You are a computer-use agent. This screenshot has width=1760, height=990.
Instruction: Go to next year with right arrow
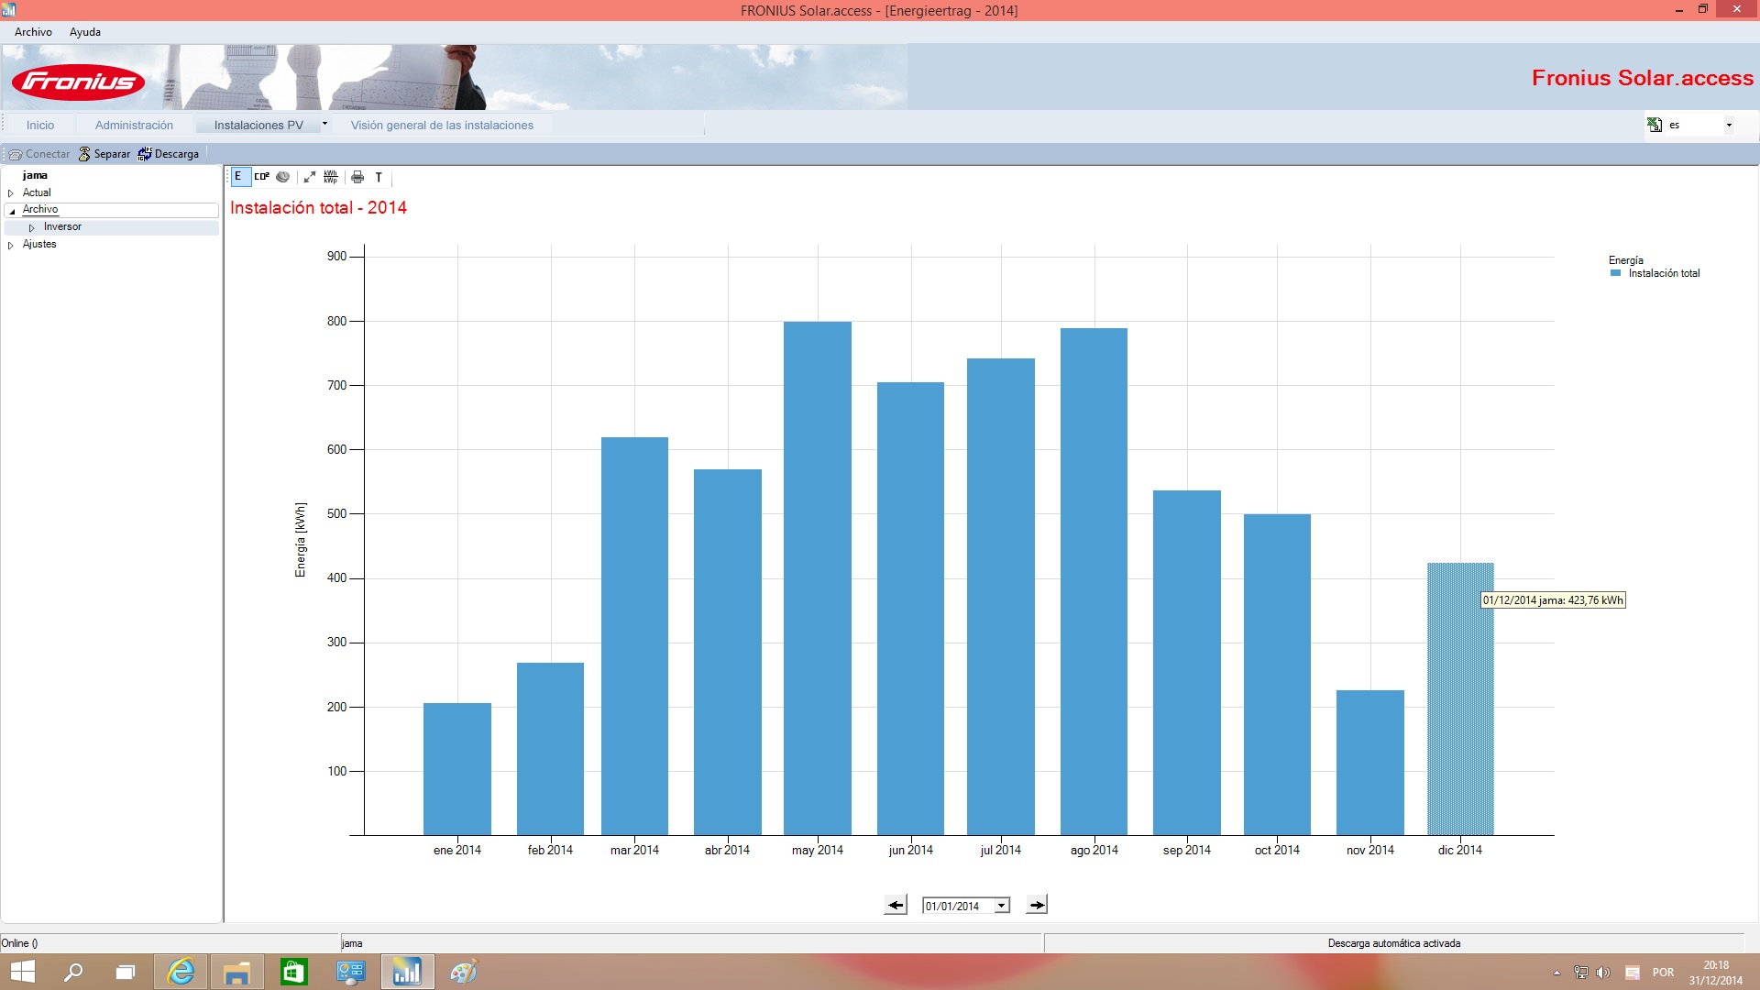pos(1037,906)
